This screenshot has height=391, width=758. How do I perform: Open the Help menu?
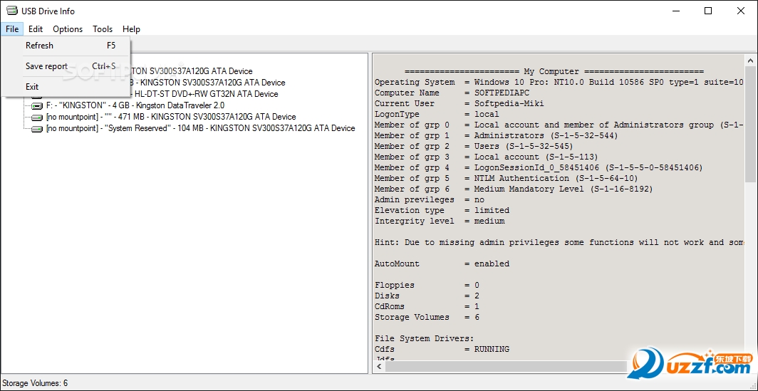pyautogui.click(x=131, y=29)
